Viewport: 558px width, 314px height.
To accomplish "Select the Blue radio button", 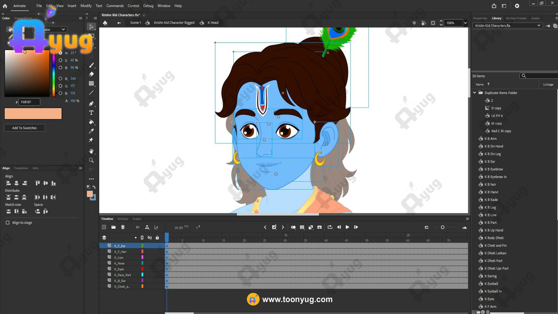I will (60, 93).
